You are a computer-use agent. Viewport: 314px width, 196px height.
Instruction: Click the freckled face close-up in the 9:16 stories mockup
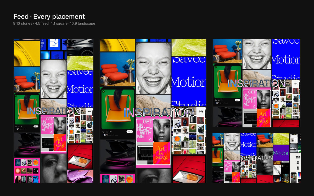[53, 168]
